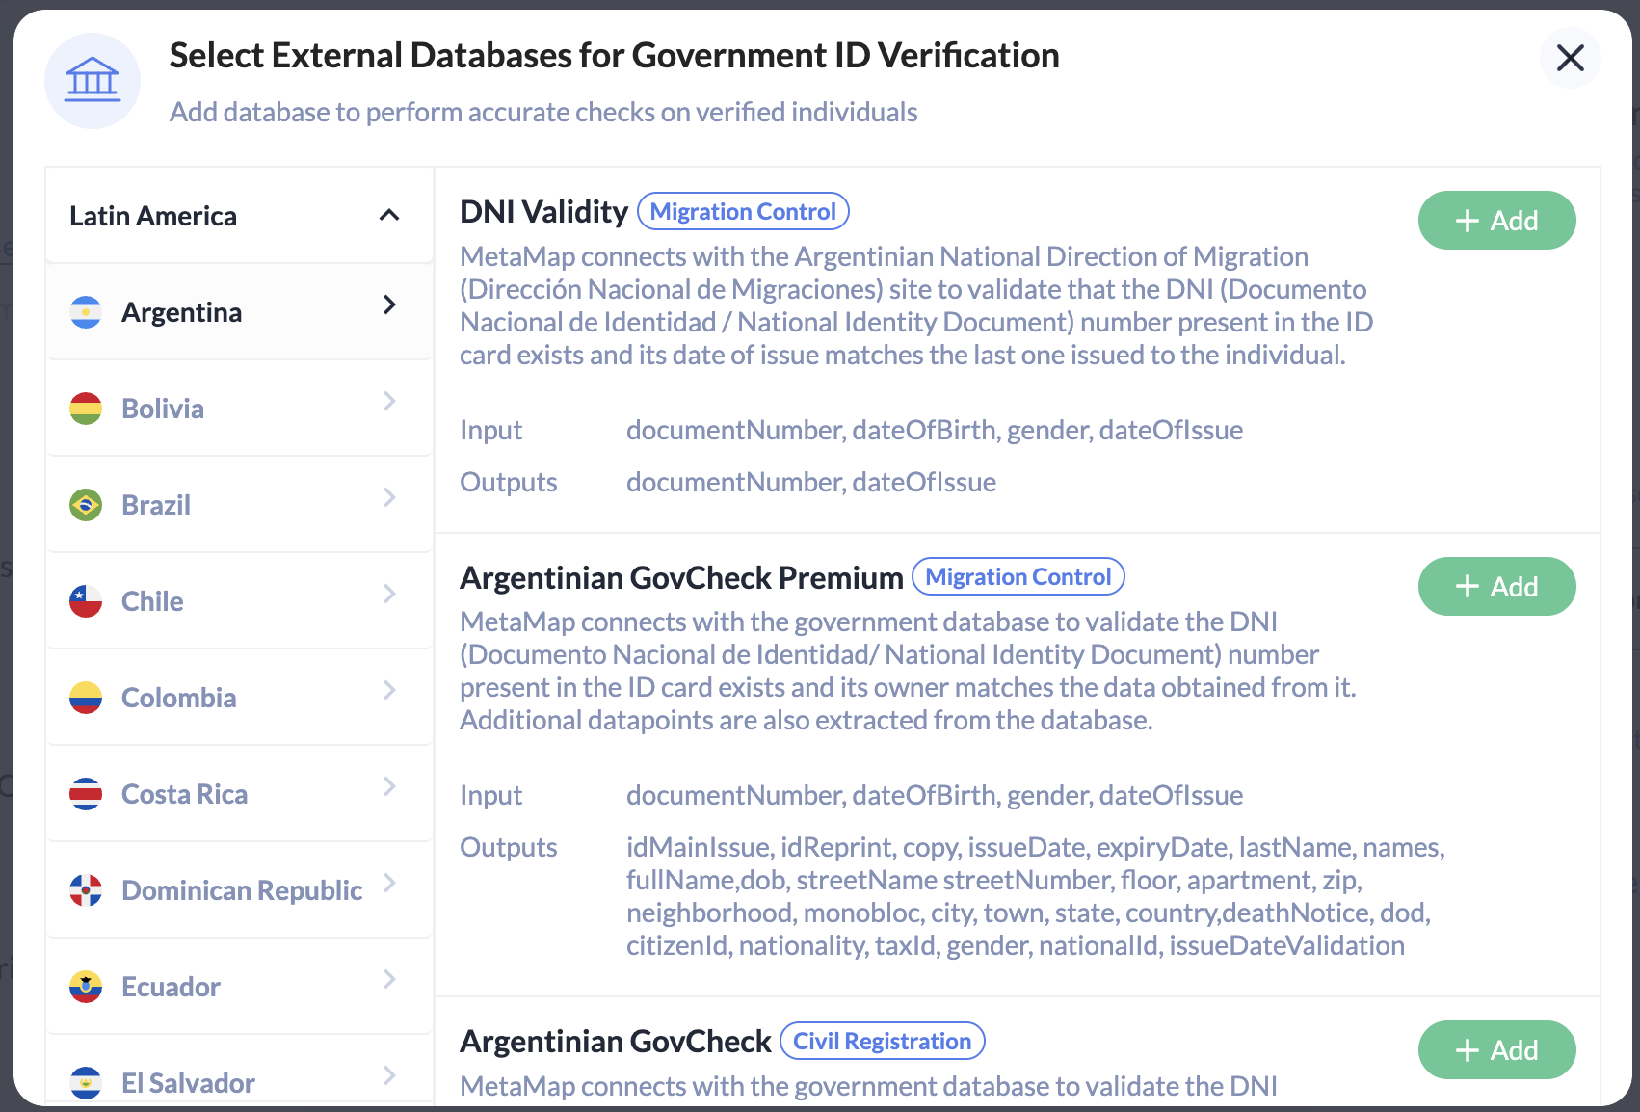
Task: Click Migration Control tag beside DNI Validity
Action: [x=743, y=212]
